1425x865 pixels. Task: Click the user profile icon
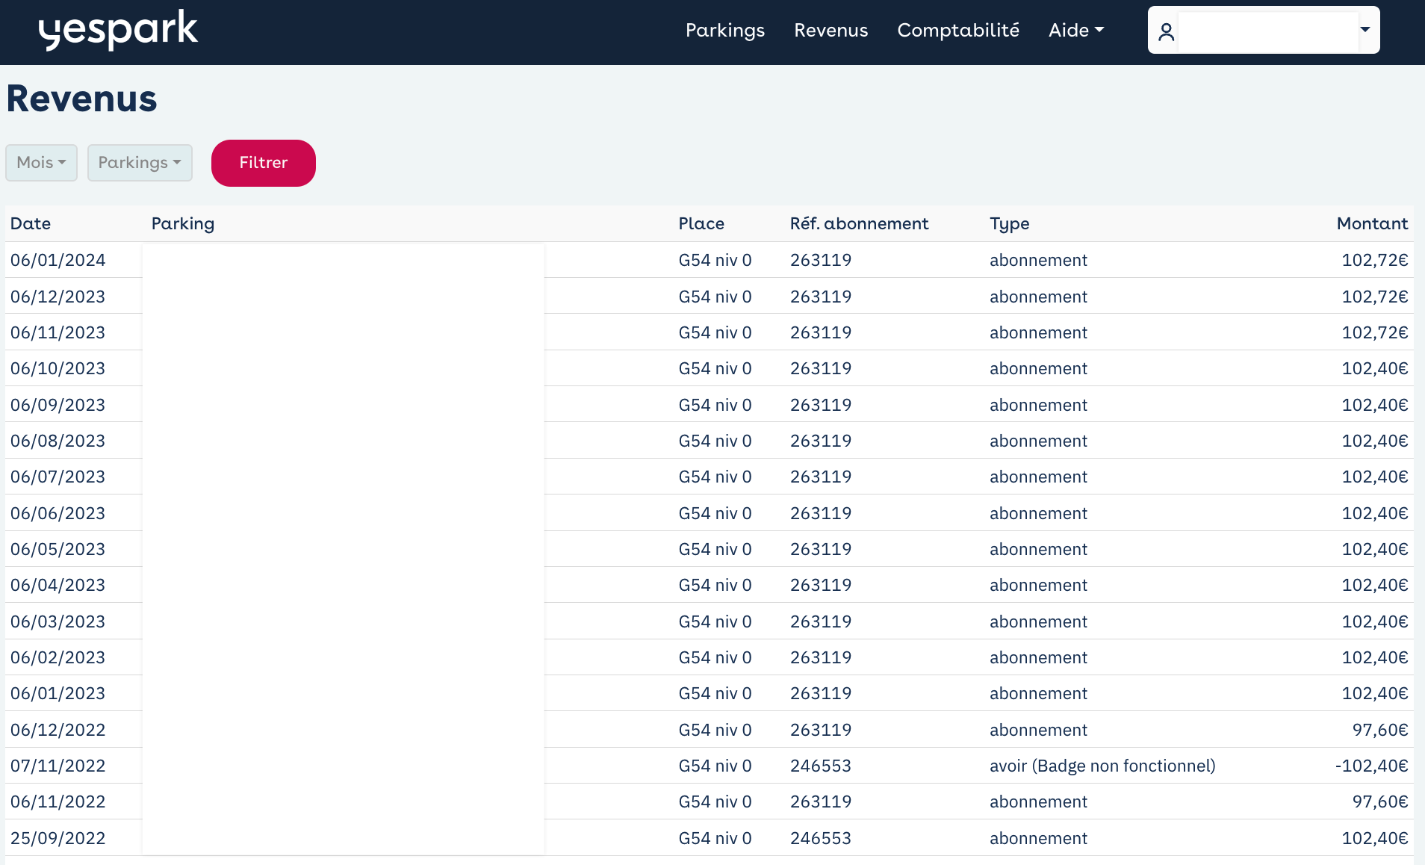click(x=1166, y=31)
